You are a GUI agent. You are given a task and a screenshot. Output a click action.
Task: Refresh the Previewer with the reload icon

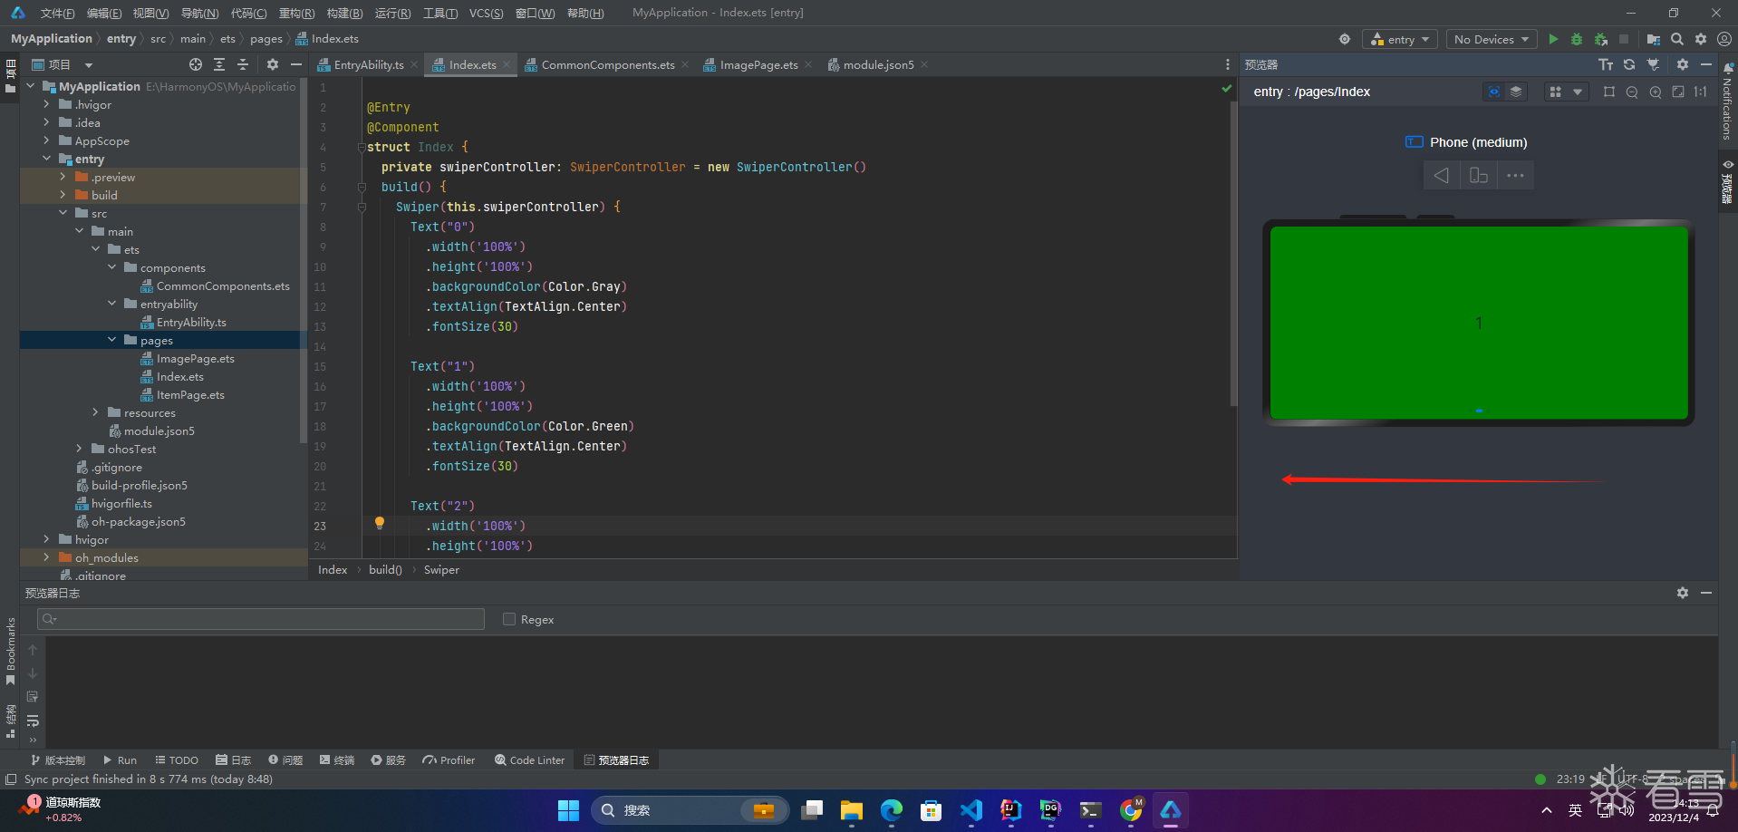[1629, 64]
